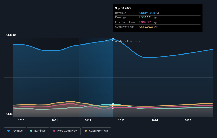Click the blue Revenue legend dot

[x=8, y=131]
